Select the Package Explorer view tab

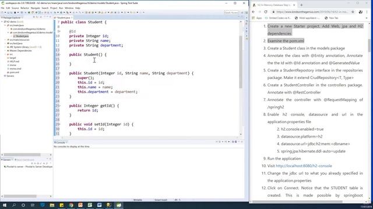coord(12,17)
